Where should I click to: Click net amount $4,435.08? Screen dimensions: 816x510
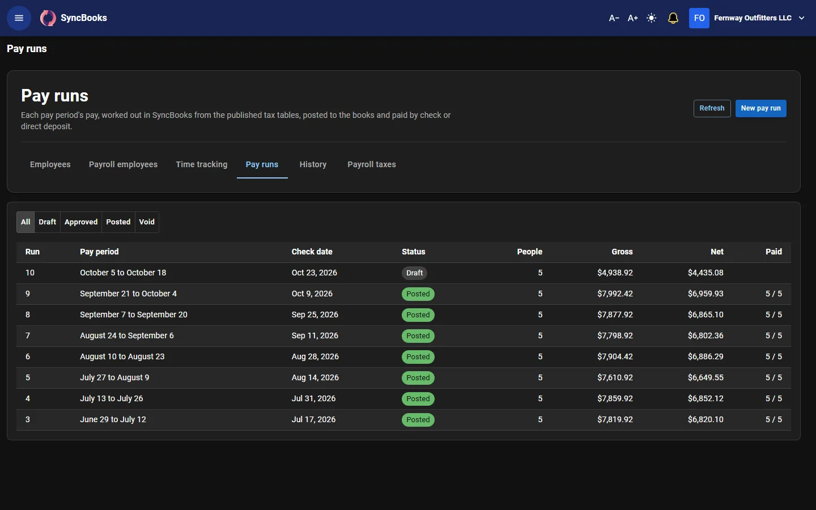point(706,273)
